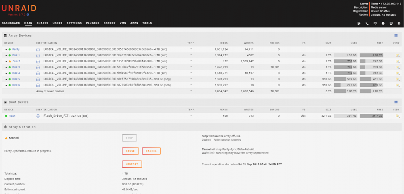Browse Disk 4 contents via View icon
The image size is (404, 194).
398,73
